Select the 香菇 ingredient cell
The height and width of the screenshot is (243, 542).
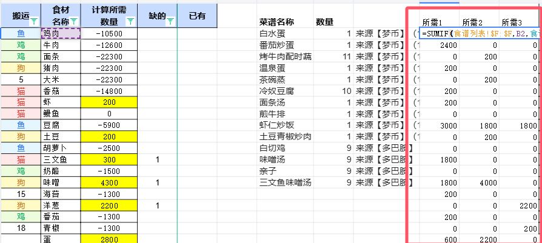[x=61, y=90]
